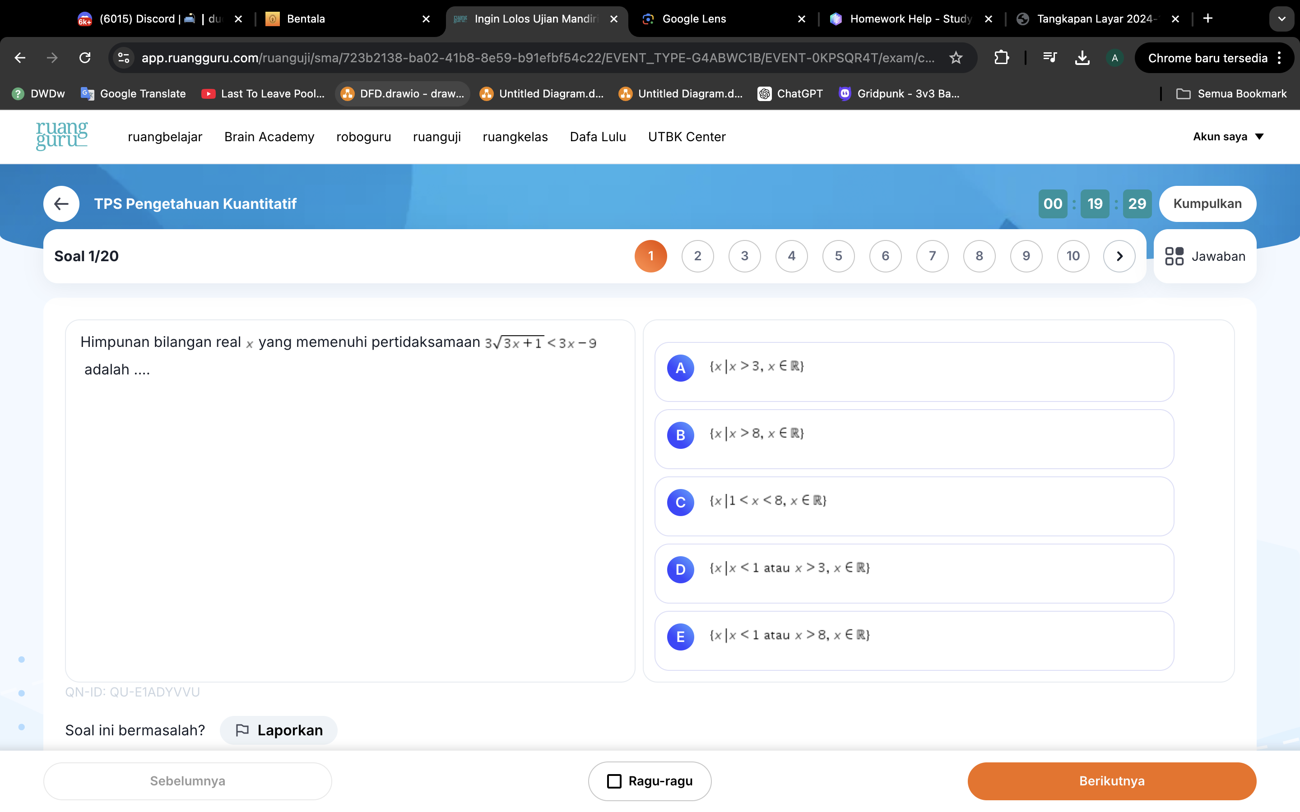Screen dimensions: 1300x812
Task: Open the ruanguji menu
Action: point(437,136)
